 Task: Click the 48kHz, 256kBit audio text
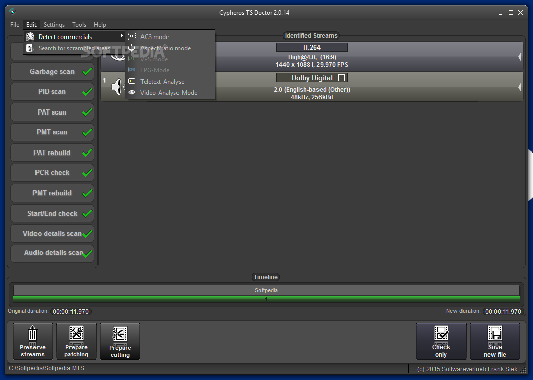[x=312, y=97]
